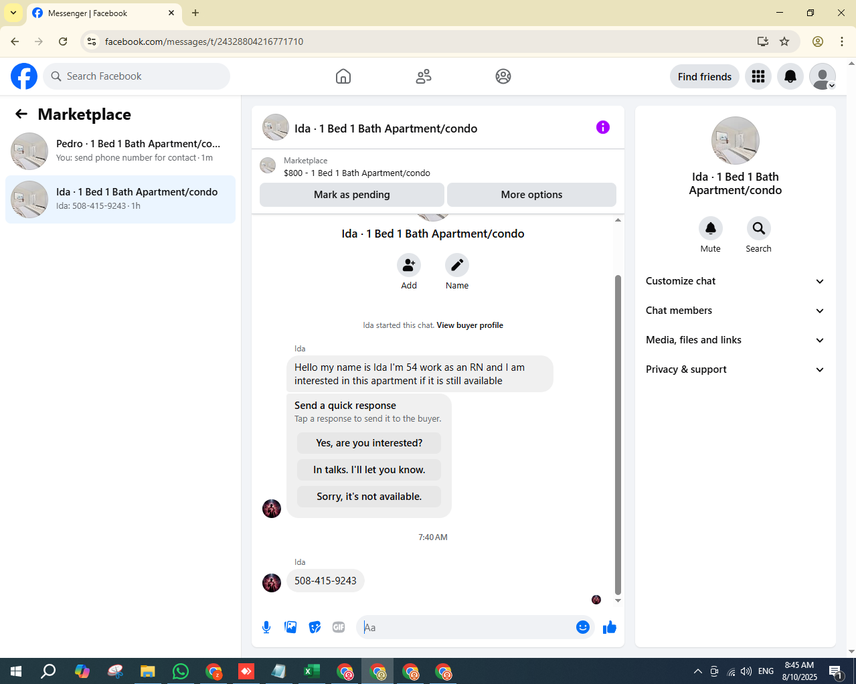Open Pedro's apartment conversation
Viewport: 856px width, 684px height.
120,151
